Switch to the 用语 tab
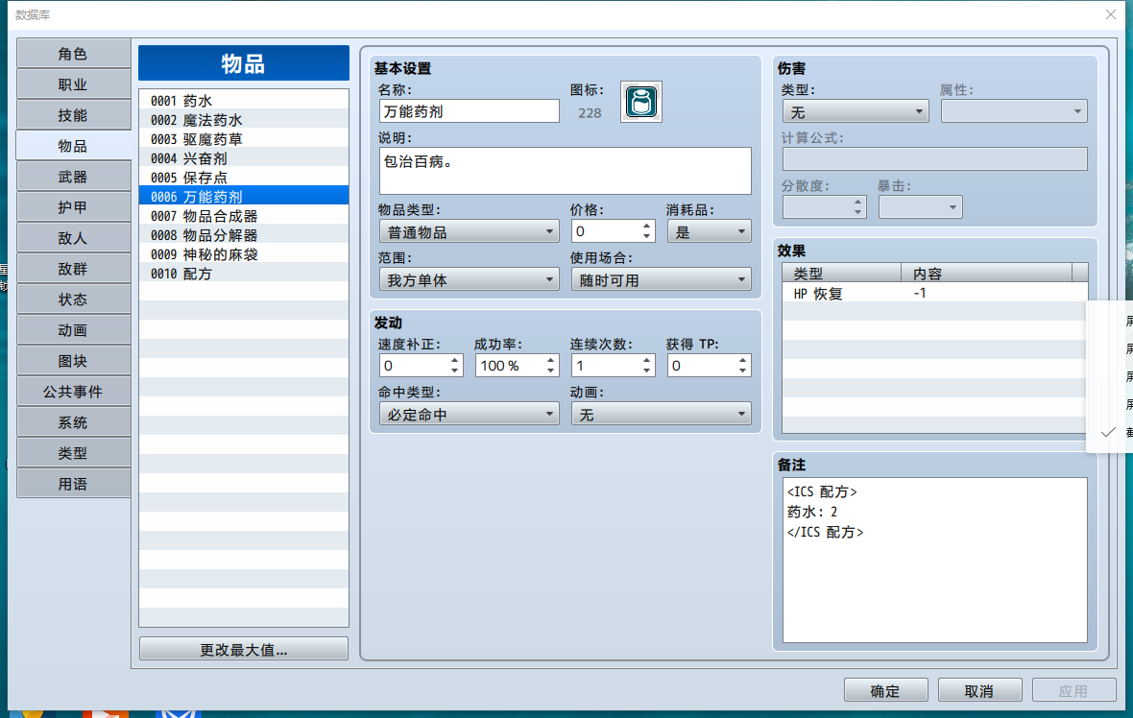Image resolution: width=1133 pixels, height=718 pixels. (x=73, y=484)
